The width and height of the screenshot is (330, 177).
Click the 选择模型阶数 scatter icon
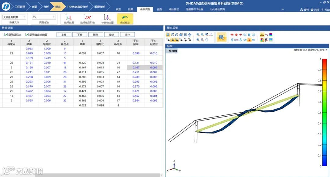pyautogui.click(x=88, y=17)
